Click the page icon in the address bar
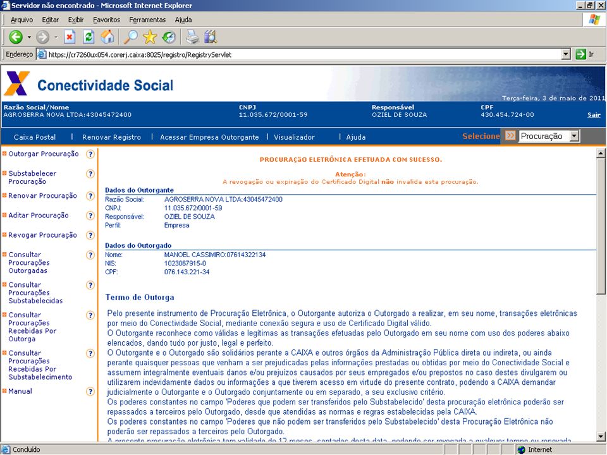607x455 pixels. [42, 54]
